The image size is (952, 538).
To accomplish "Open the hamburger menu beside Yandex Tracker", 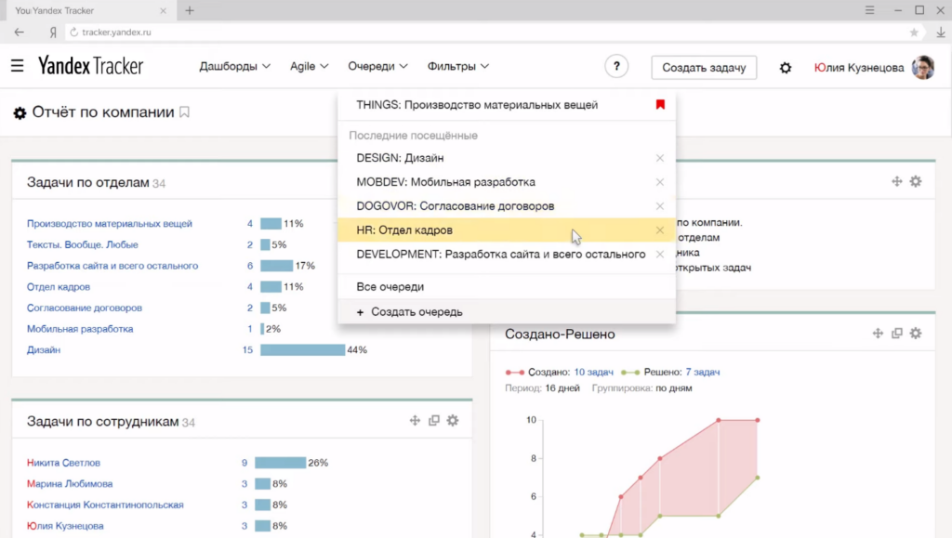I will [17, 66].
